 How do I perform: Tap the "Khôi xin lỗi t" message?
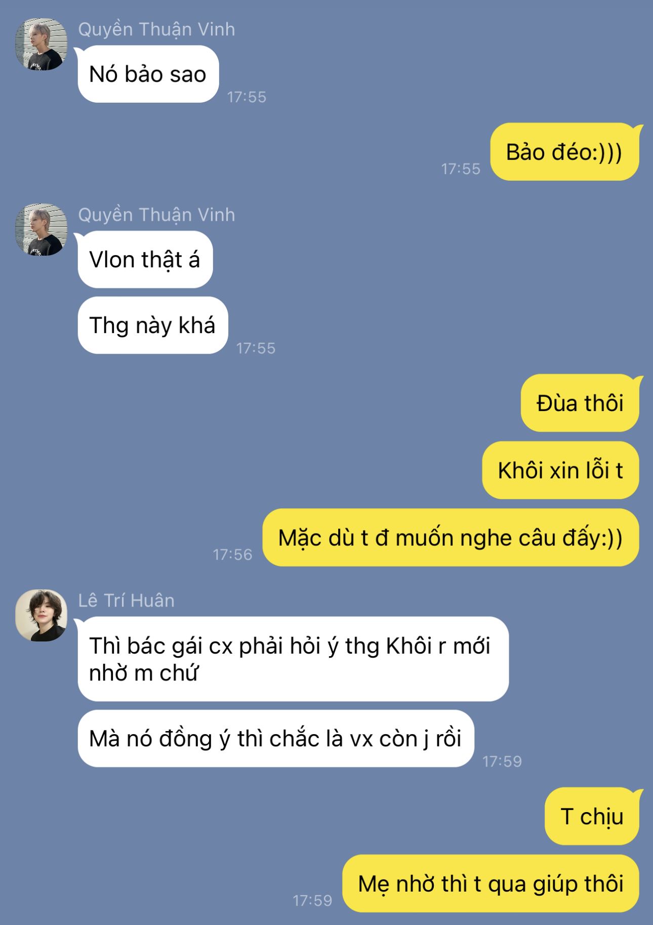(560, 470)
